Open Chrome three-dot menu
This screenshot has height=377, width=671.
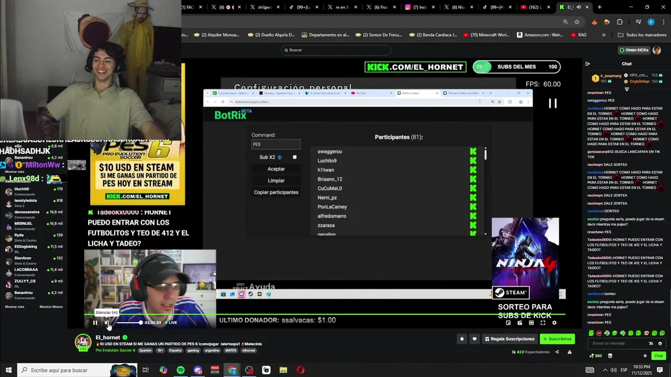[663, 22]
